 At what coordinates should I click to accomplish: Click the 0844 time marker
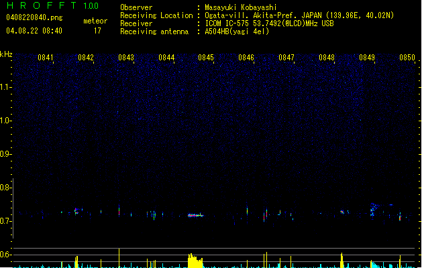(166, 58)
